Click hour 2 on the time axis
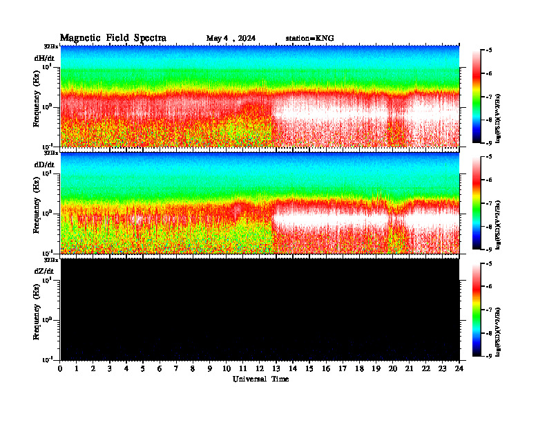Viewport: 547px width, 423px height. pos(93,369)
